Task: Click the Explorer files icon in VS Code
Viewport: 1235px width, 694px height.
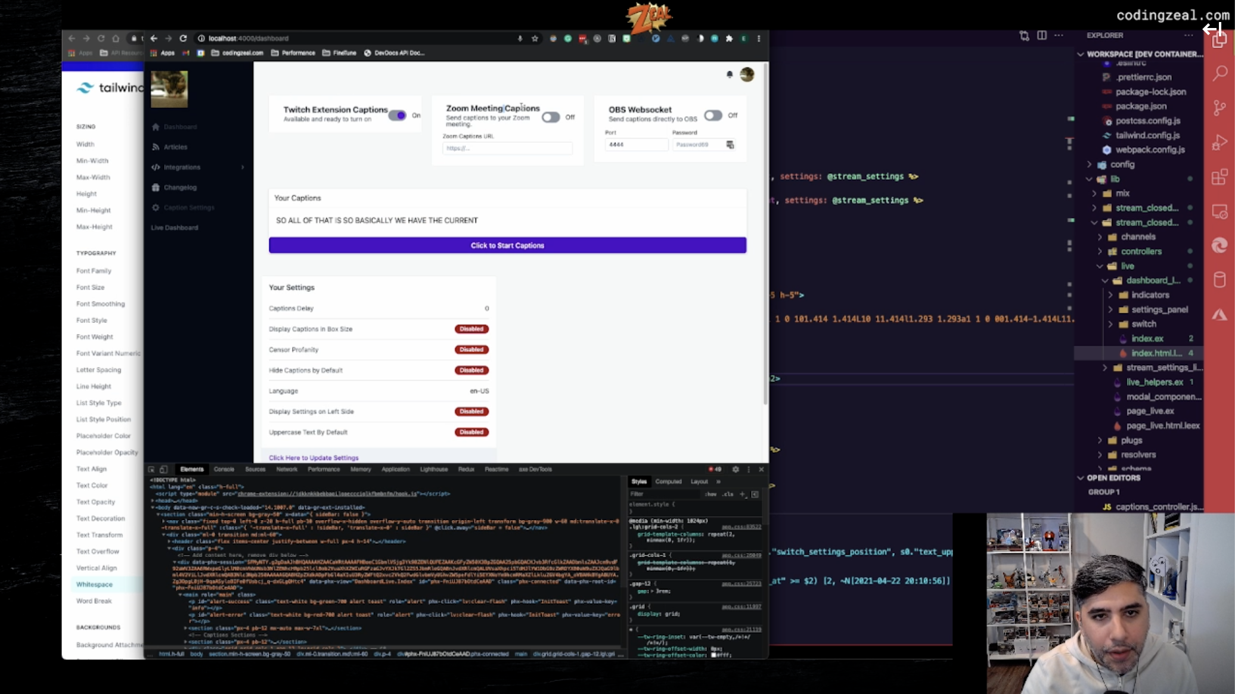Action: click(1220, 40)
